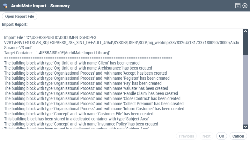Click the ArchiMate Import dialog icon
This screenshot has height=142, width=250.
(x=5, y=6)
